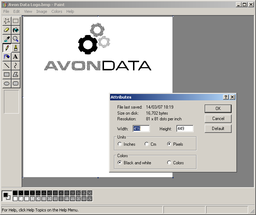Activate the Magnifier tool
The height and width of the screenshot is (215, 256).
tap(16, 39)
